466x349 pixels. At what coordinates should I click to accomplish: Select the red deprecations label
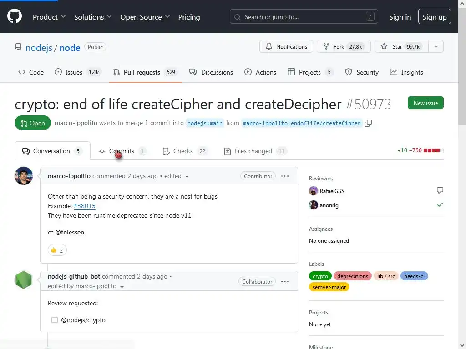pyautogui.click(x=353, y=276)
